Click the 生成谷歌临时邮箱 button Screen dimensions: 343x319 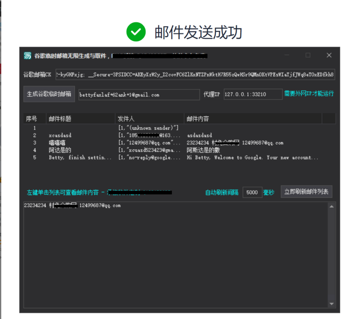point(49,94)
